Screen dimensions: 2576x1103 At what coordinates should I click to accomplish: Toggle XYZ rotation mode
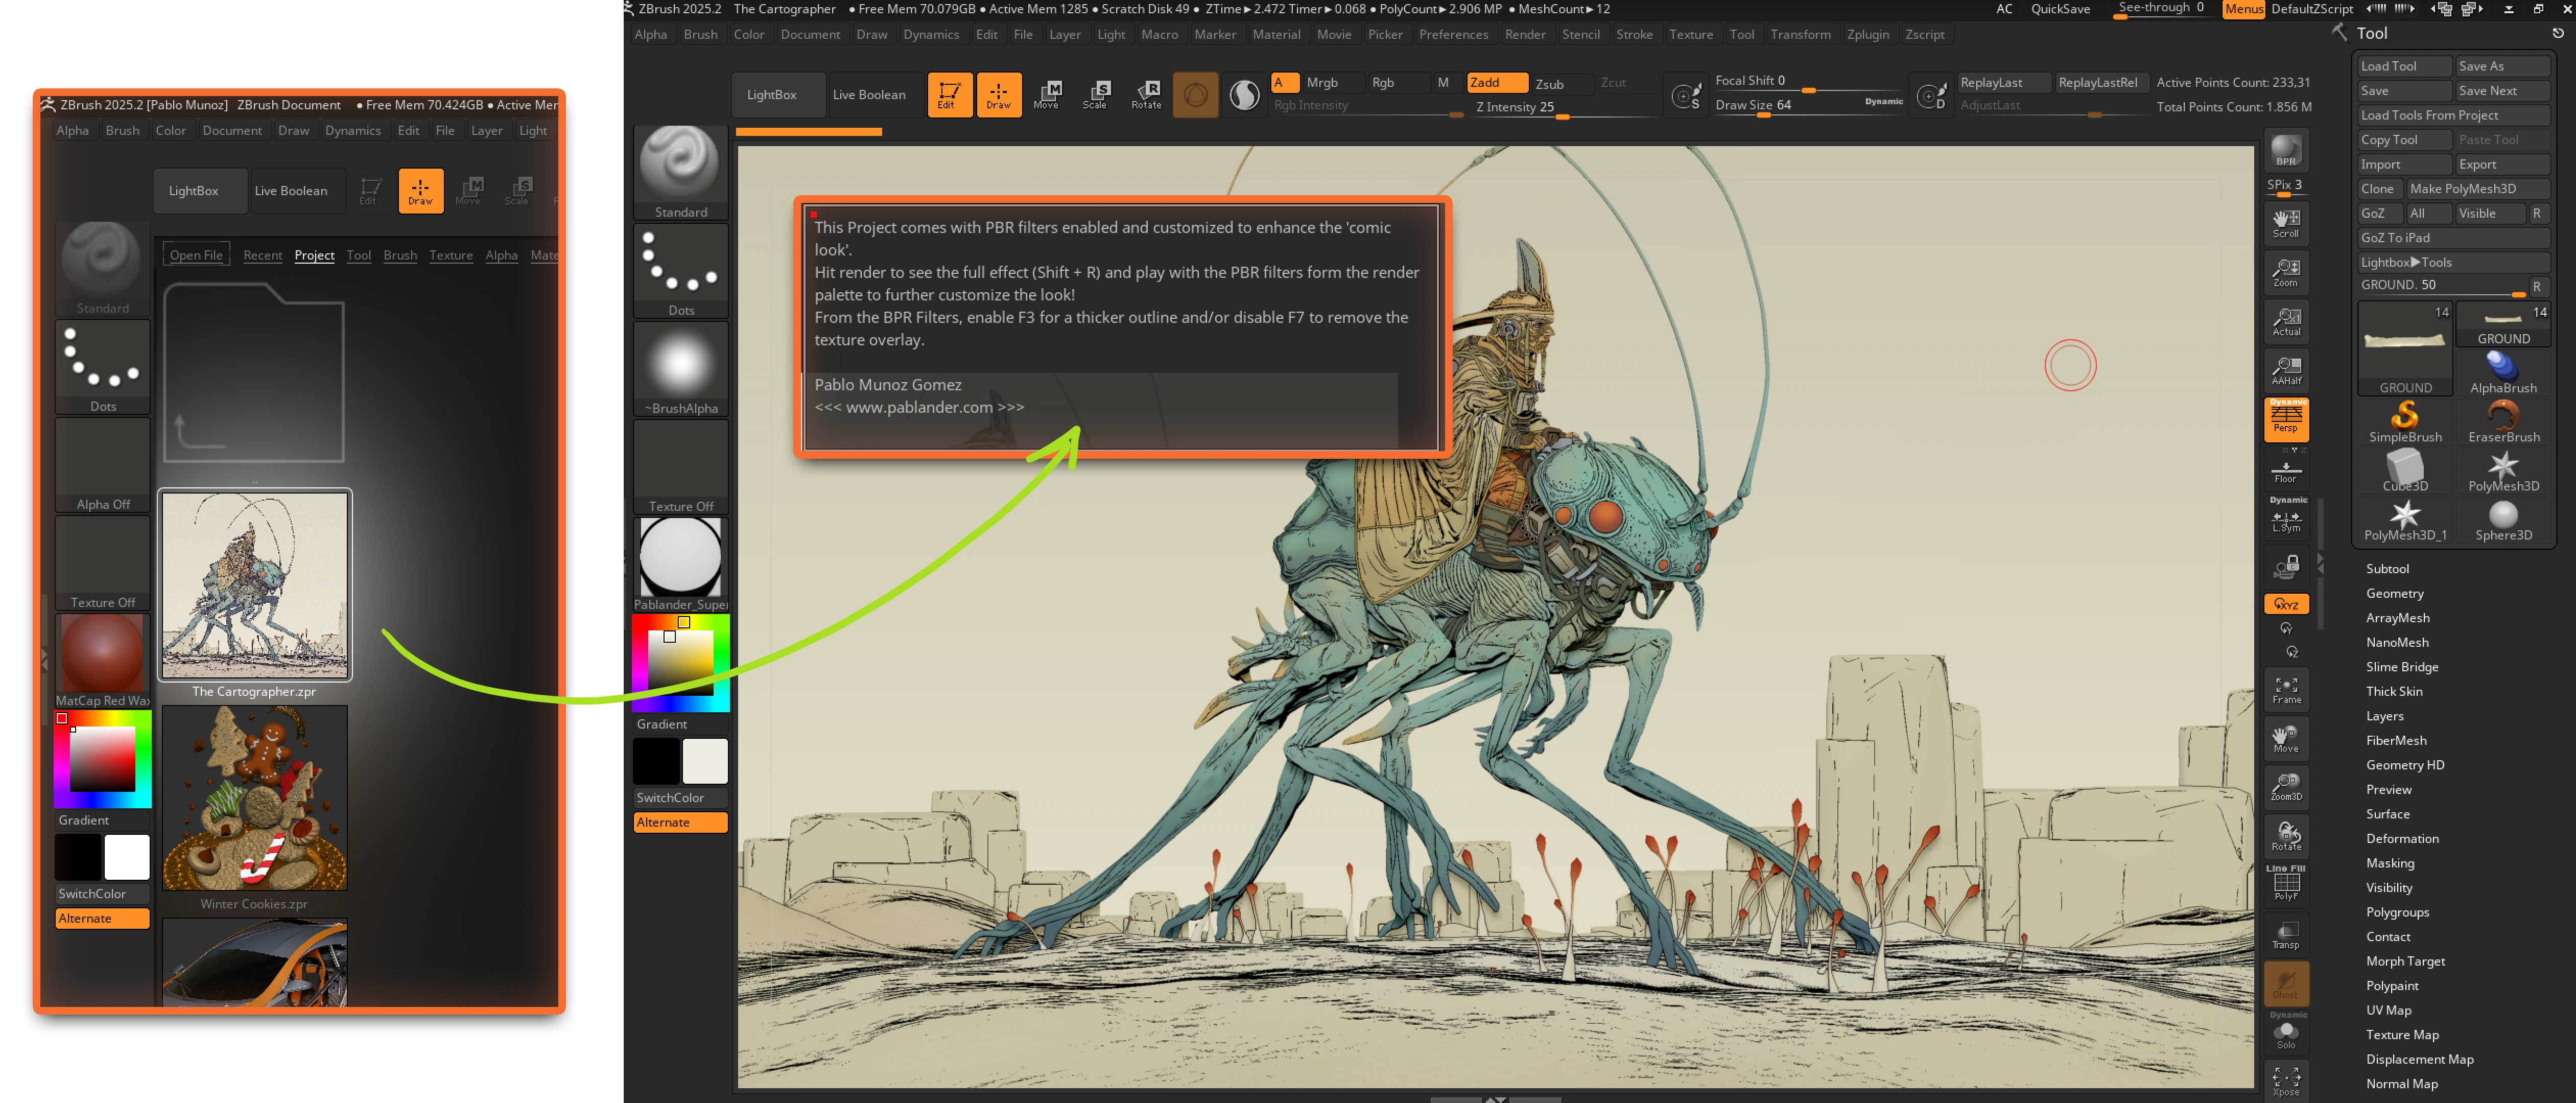2286,604
